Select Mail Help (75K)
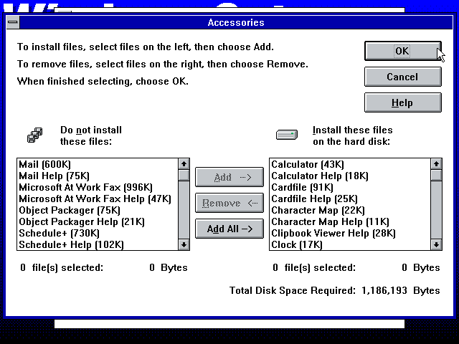 [98, 176]
